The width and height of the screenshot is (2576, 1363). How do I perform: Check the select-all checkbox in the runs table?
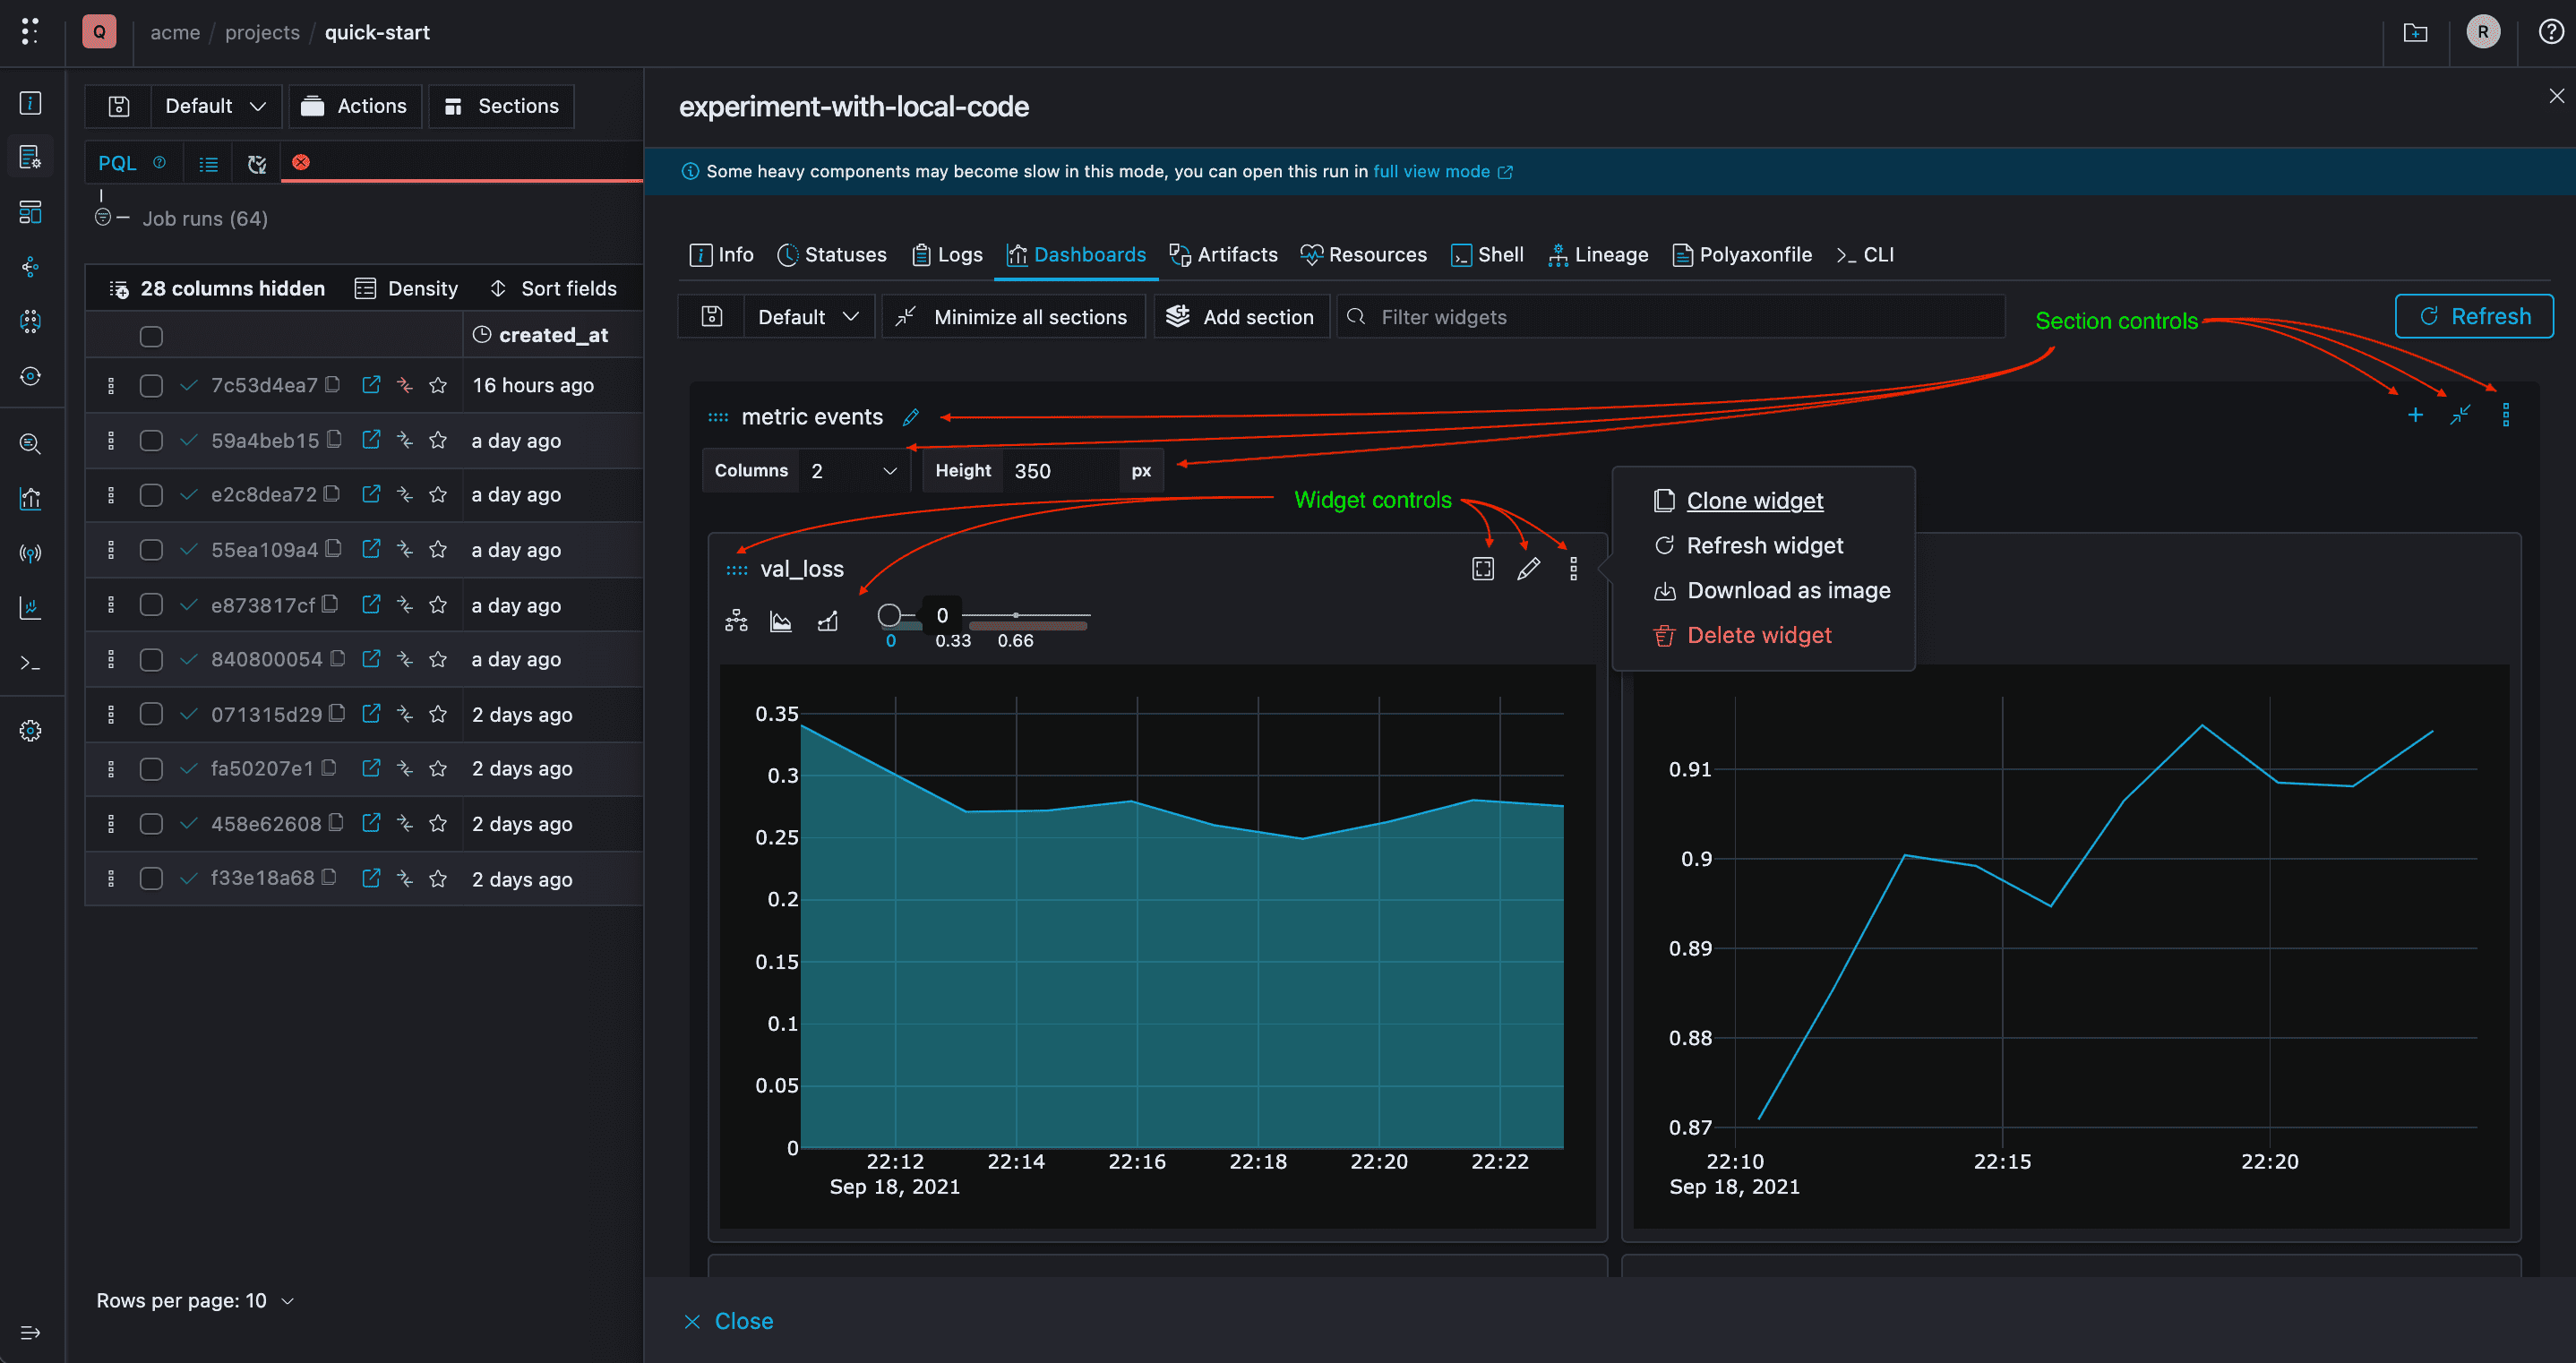(x=151, y=336)
